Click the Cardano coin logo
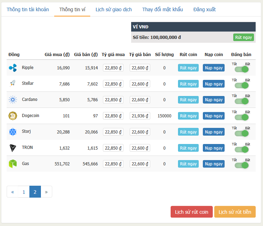Screen dimensions: 263x226 pos(13,100)
